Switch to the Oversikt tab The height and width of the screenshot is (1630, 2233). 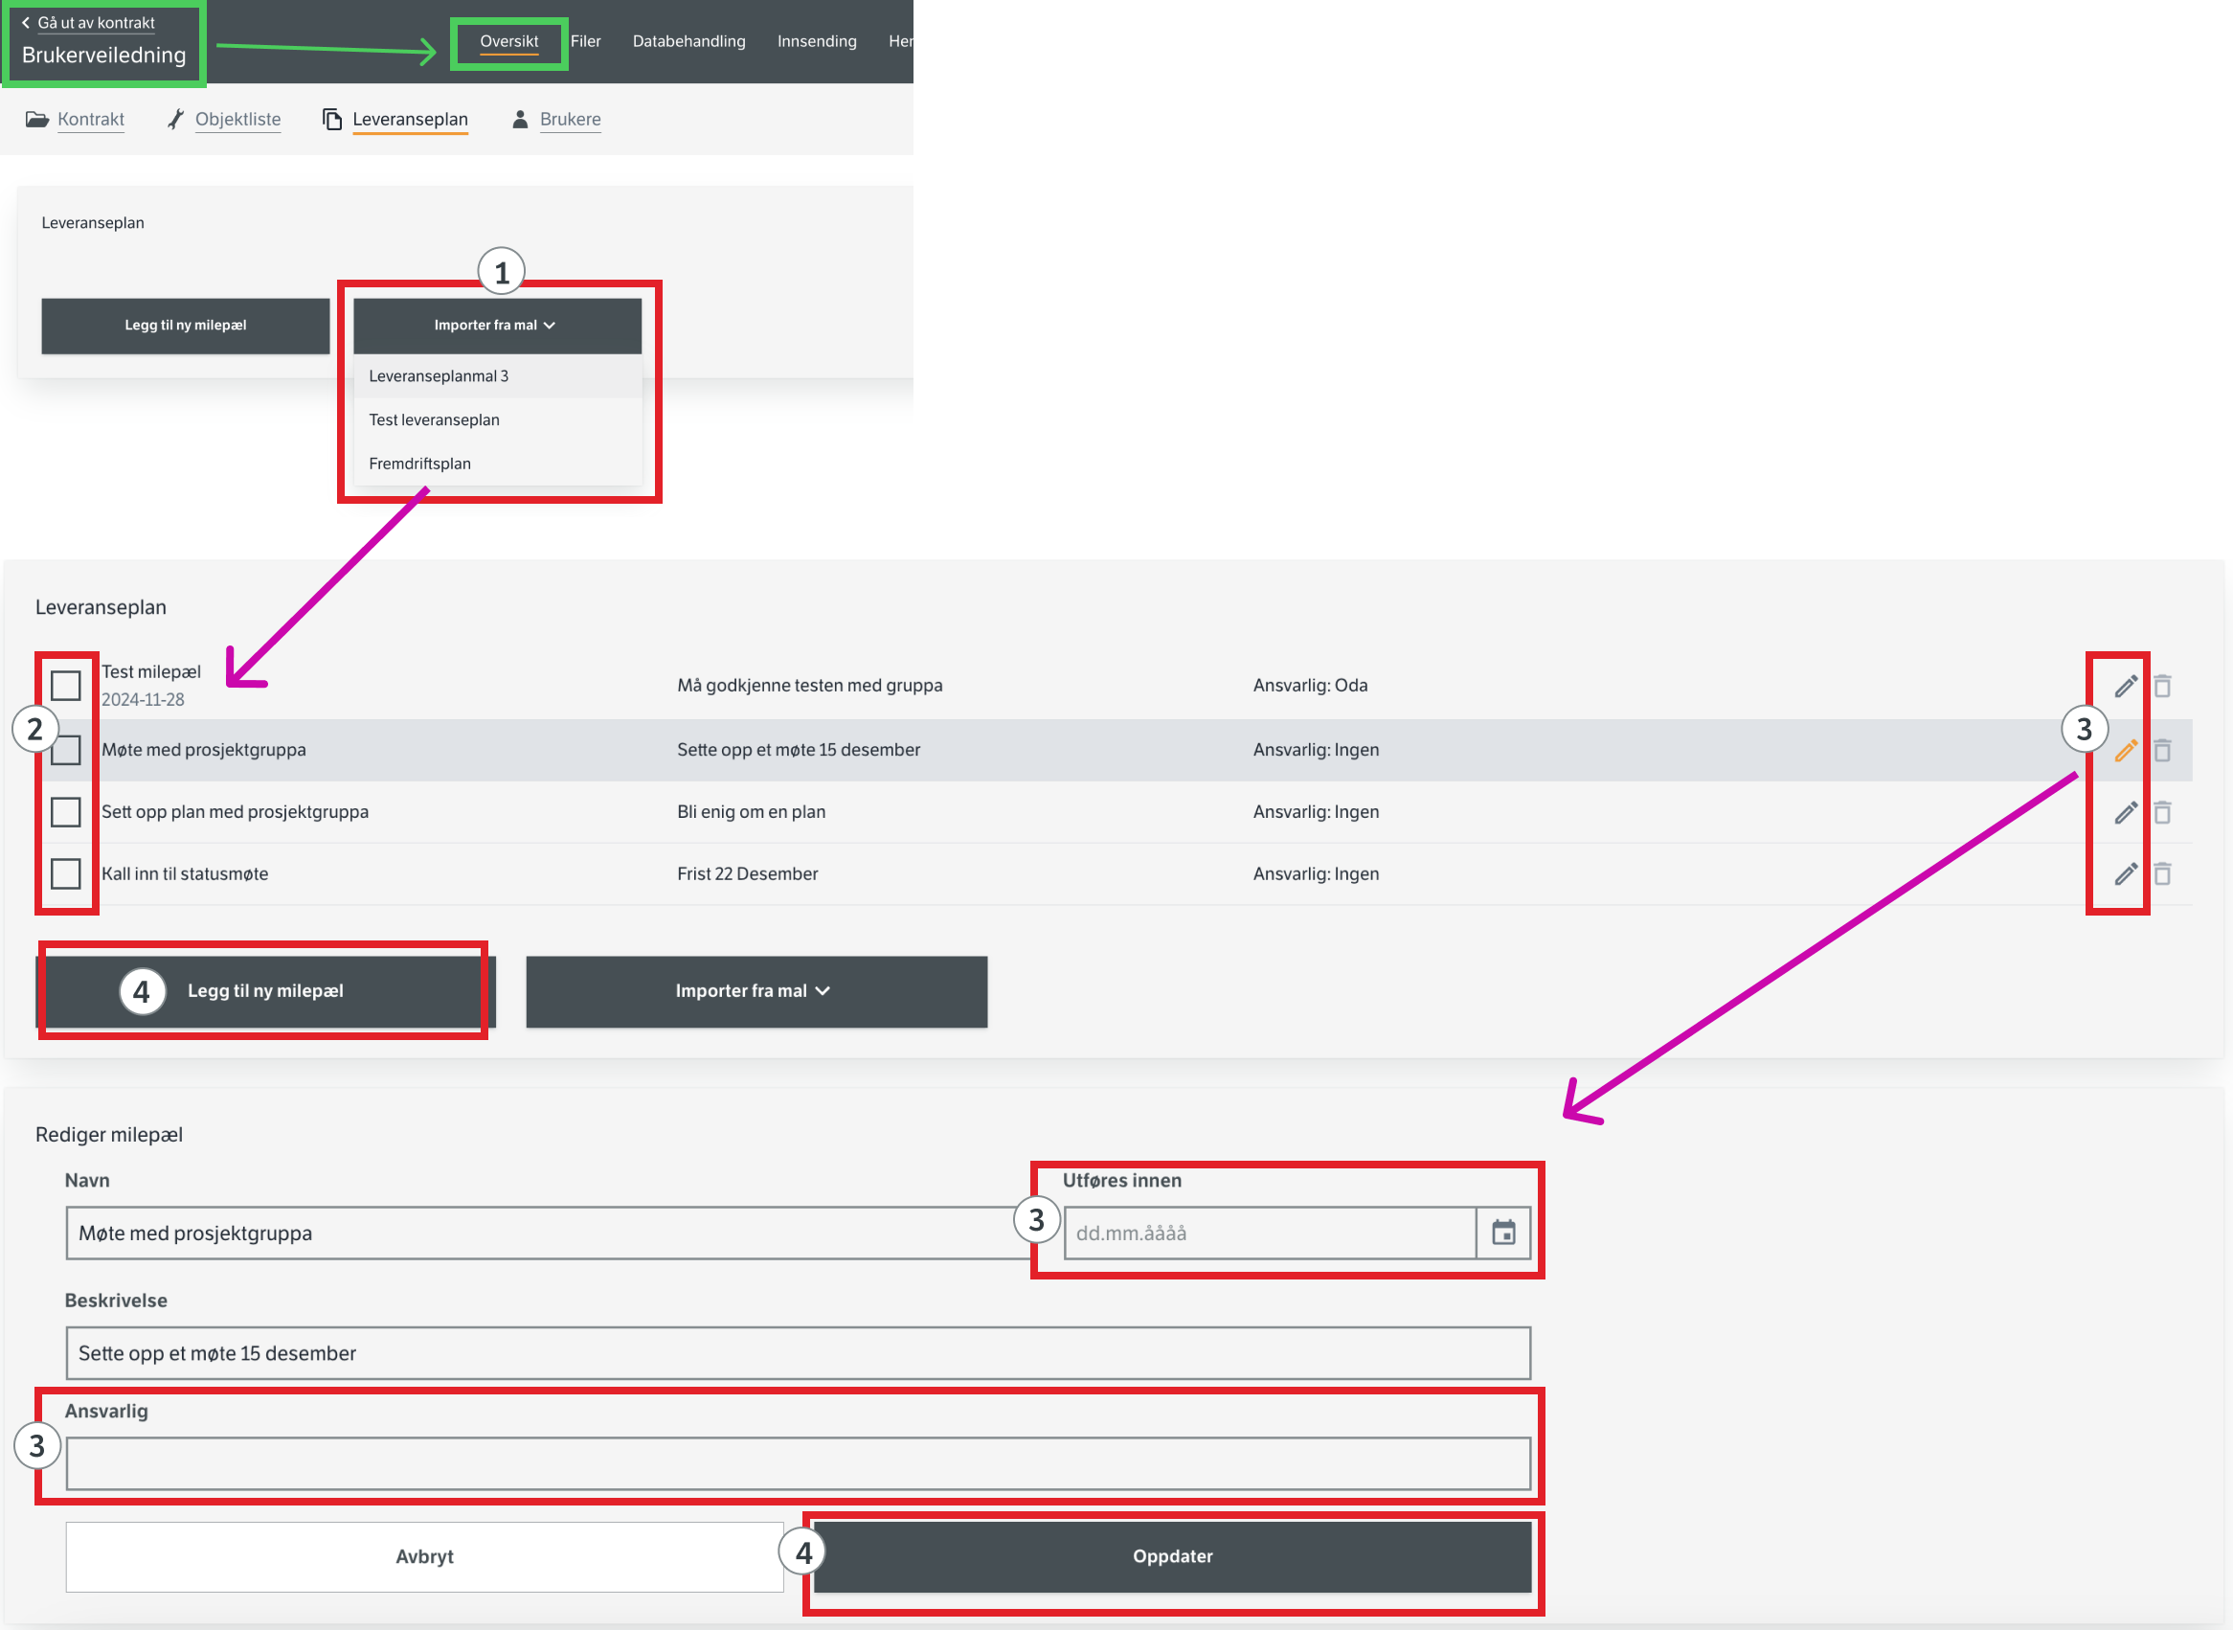pyautogui.click(x=508, y=41)
